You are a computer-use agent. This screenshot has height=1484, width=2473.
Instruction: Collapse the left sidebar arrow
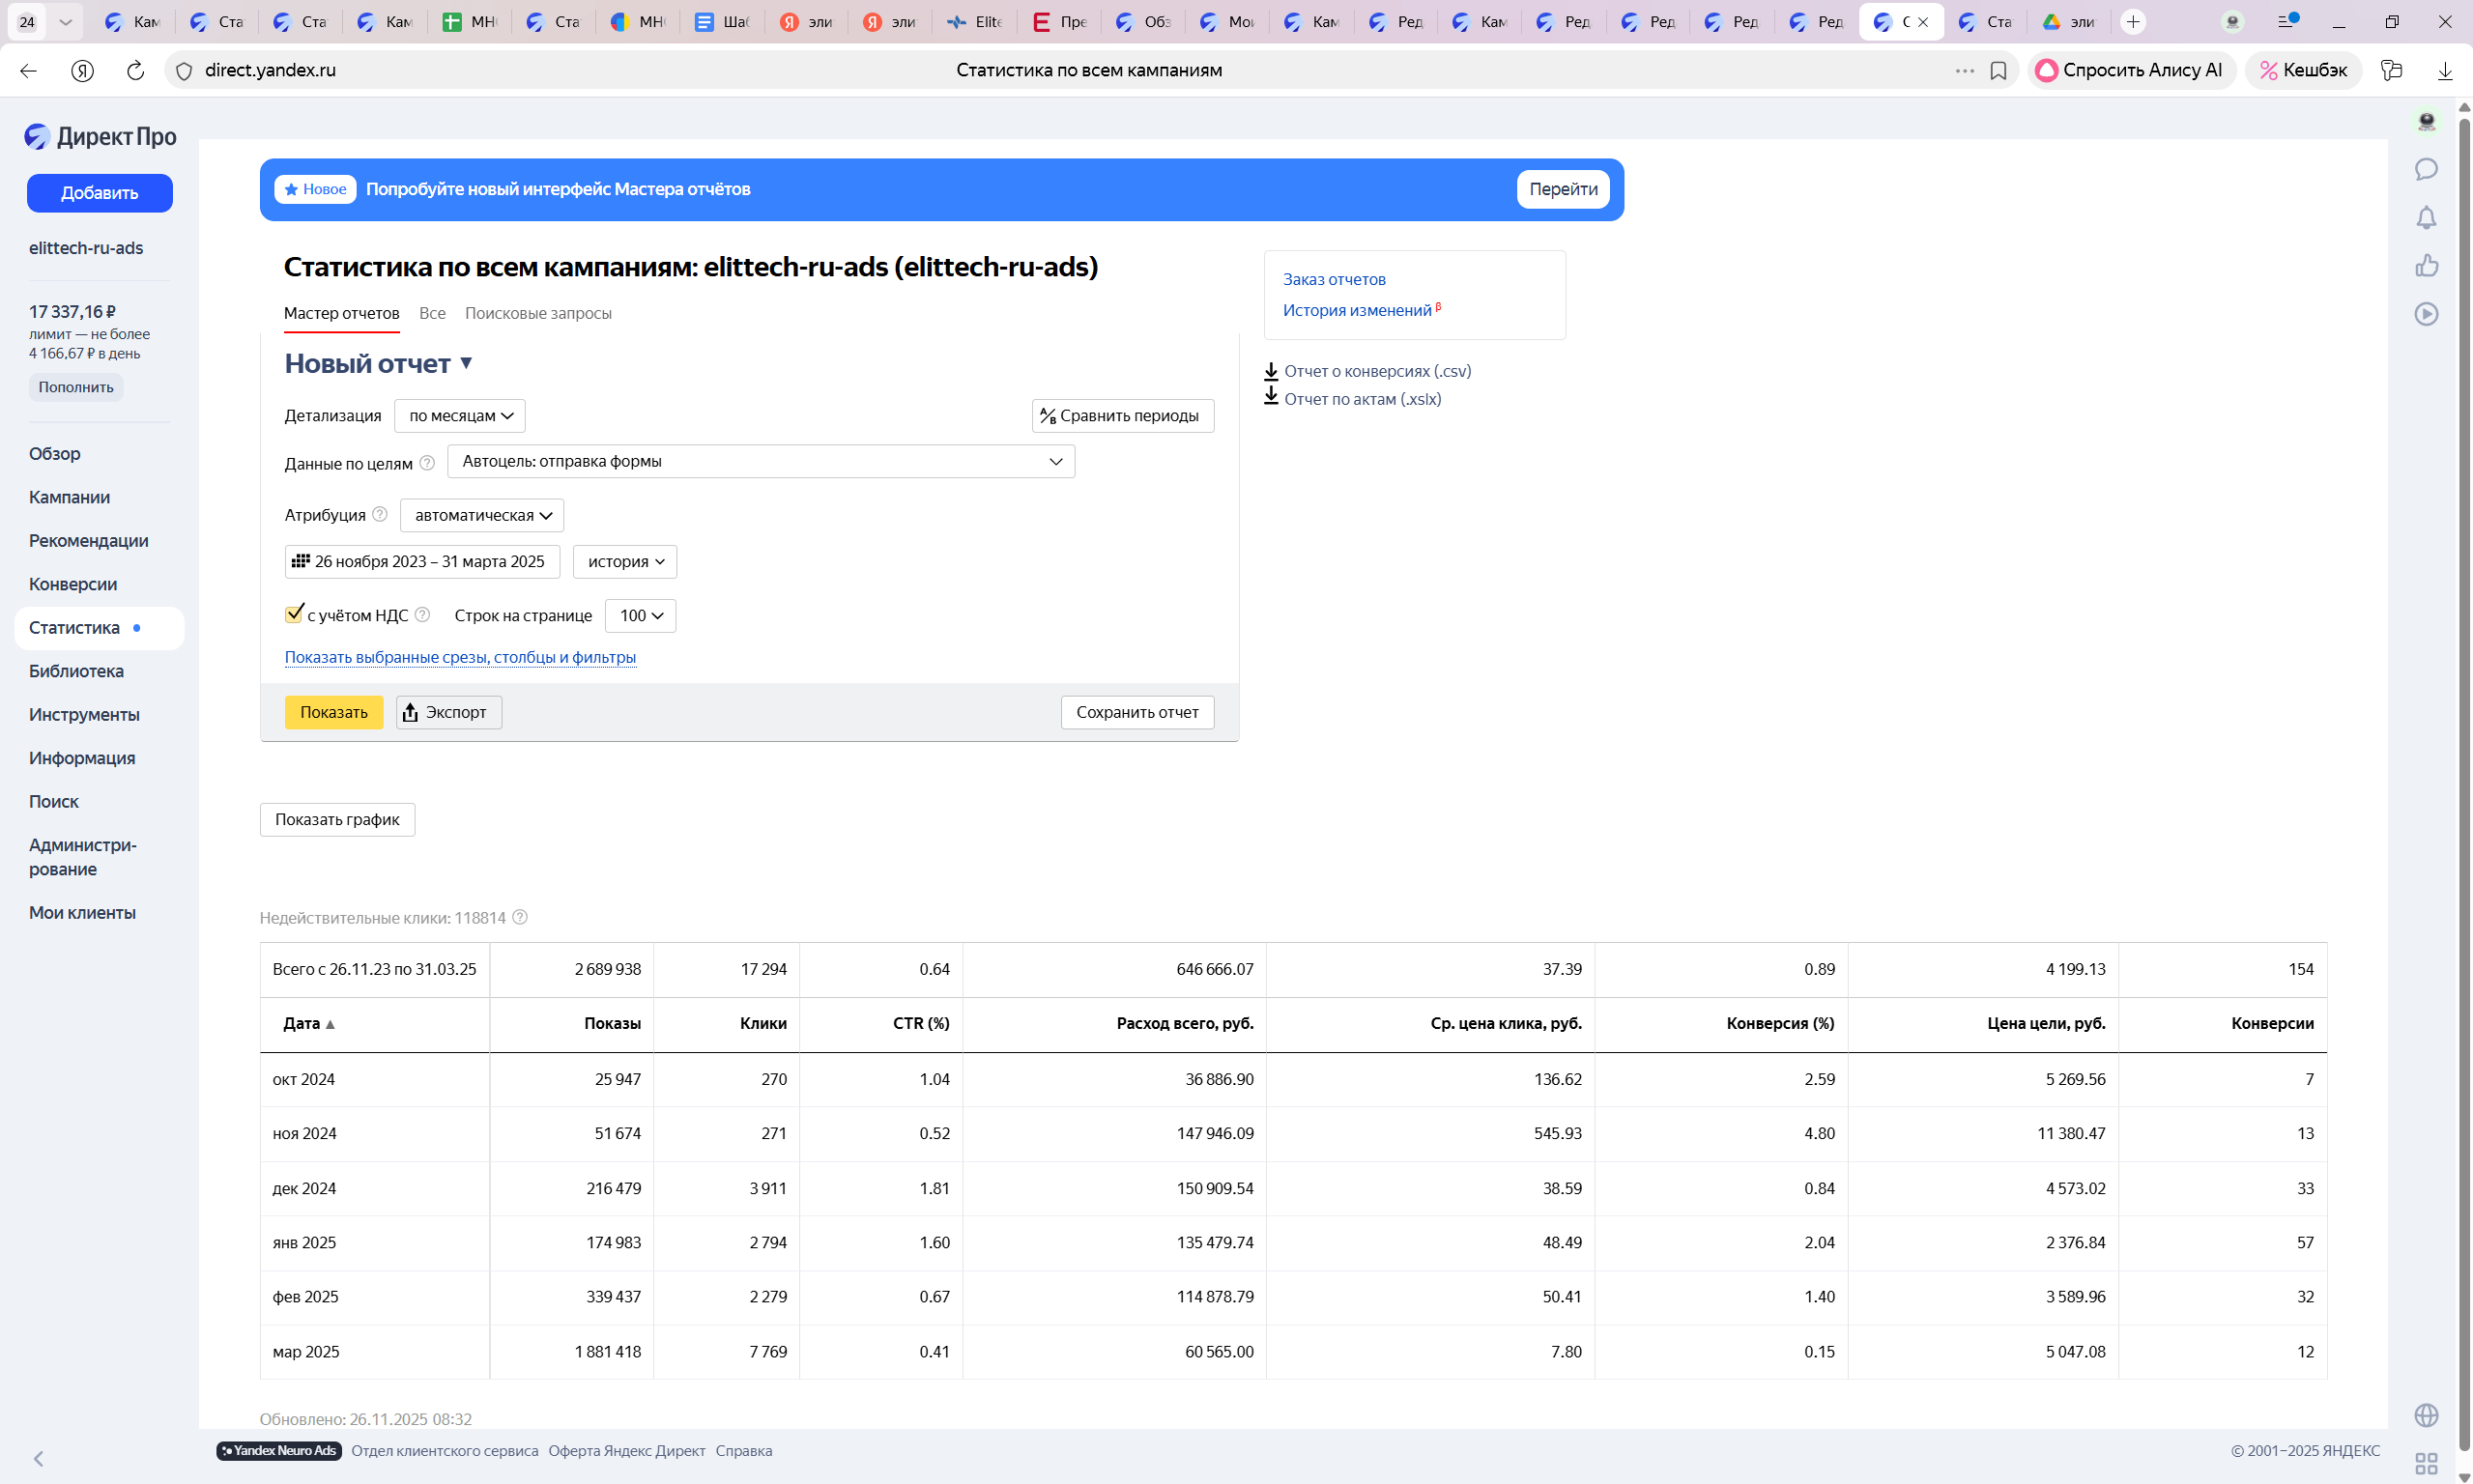(x=38, y=1458)
